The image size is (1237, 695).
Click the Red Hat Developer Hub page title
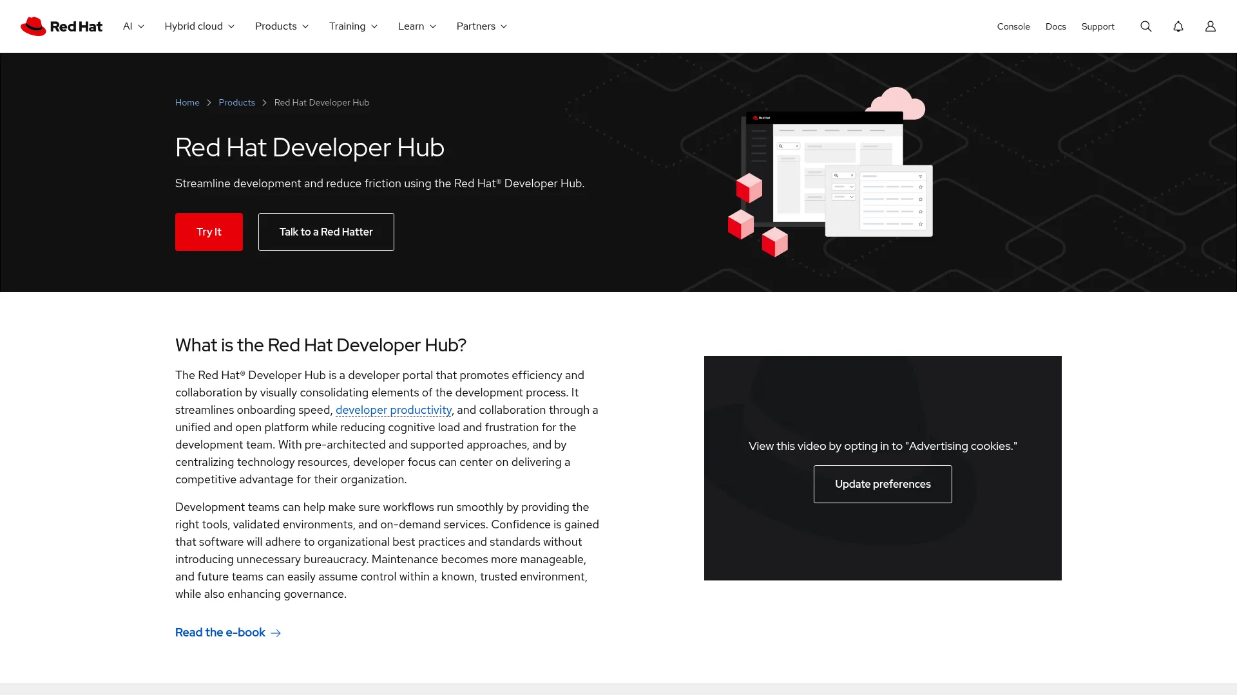pyautogui.click(x=310, y=147)
